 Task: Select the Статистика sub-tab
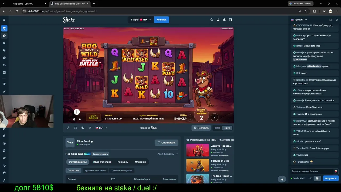pyautogui.click(x=73, y=170)
